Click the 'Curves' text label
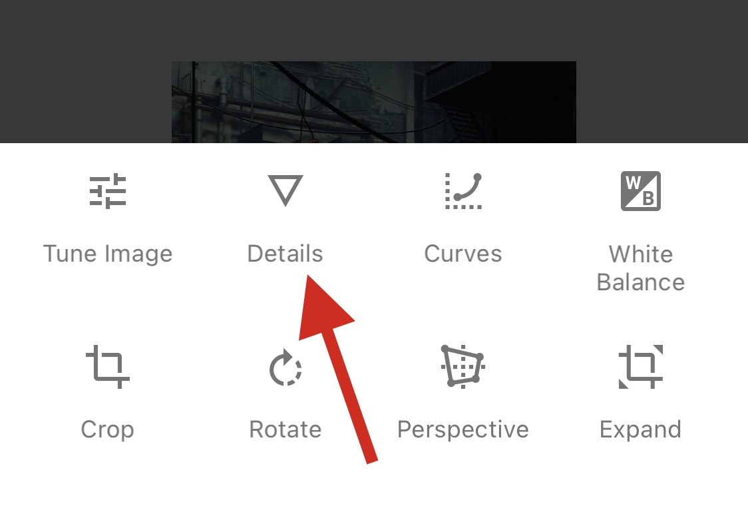748x518 pixels. point(463,254)
